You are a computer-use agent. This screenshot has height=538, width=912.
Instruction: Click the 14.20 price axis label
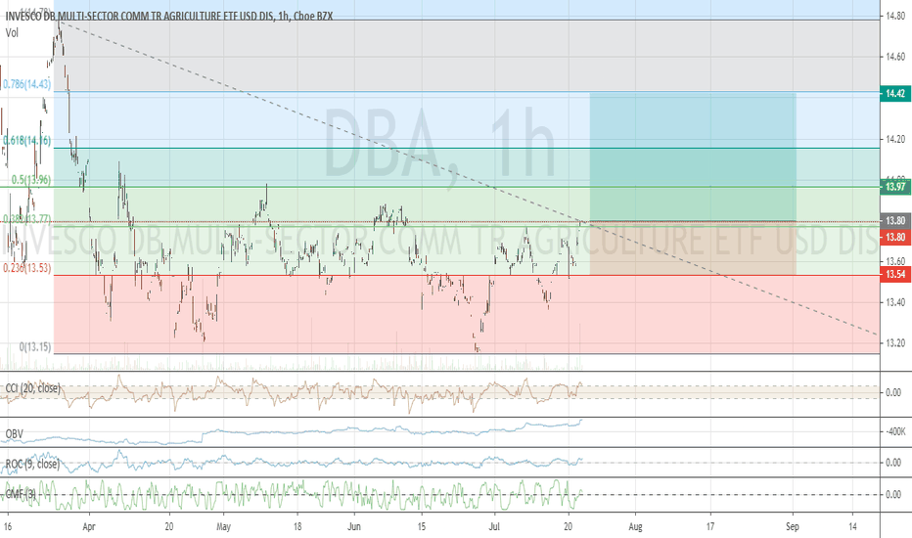tap(895, 139)
